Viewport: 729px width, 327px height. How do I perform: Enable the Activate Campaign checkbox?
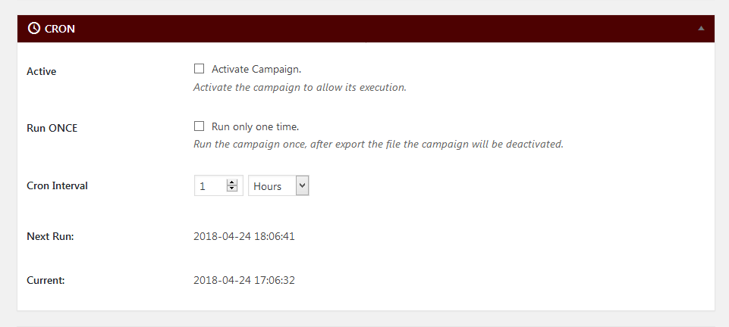199,69
